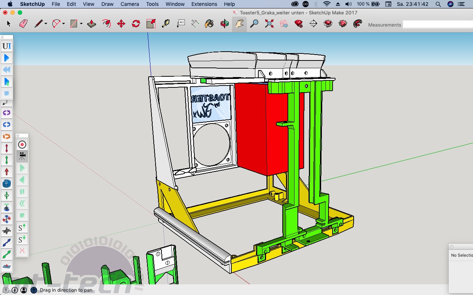Open the Apple menu
The width and height of the screenshot is (473, 295).
tap(10, 4)
